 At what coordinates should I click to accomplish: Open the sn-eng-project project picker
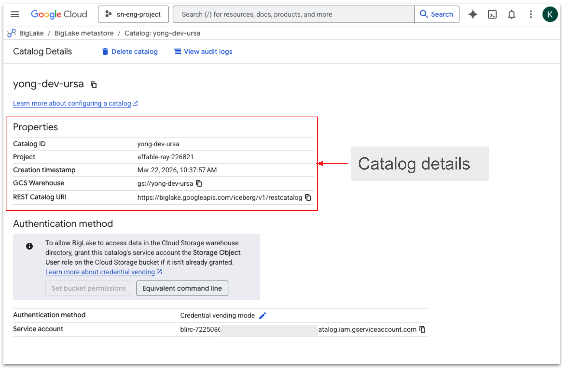[x=133, y=14]
